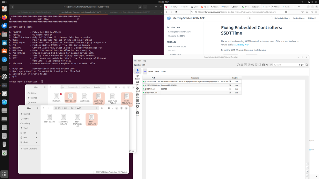Toggle Enabled checkbox for SSDT-USBX.aml
Image resolution: width=319 pixels, height=179 pixels.
230,93
